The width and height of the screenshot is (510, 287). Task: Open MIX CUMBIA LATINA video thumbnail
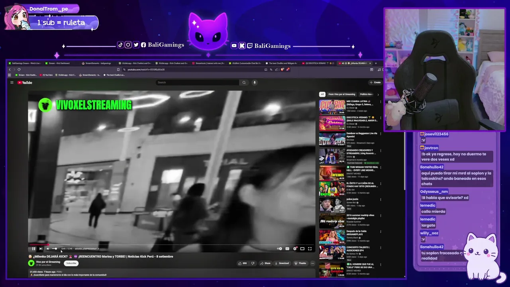pyautogui.click(x=332, y=107)
